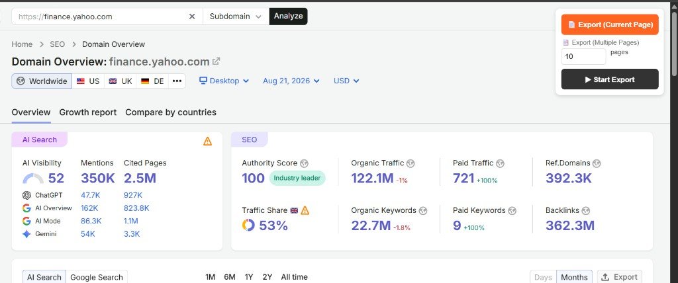Set chart granularity to Days

click(x=543, y=277)
